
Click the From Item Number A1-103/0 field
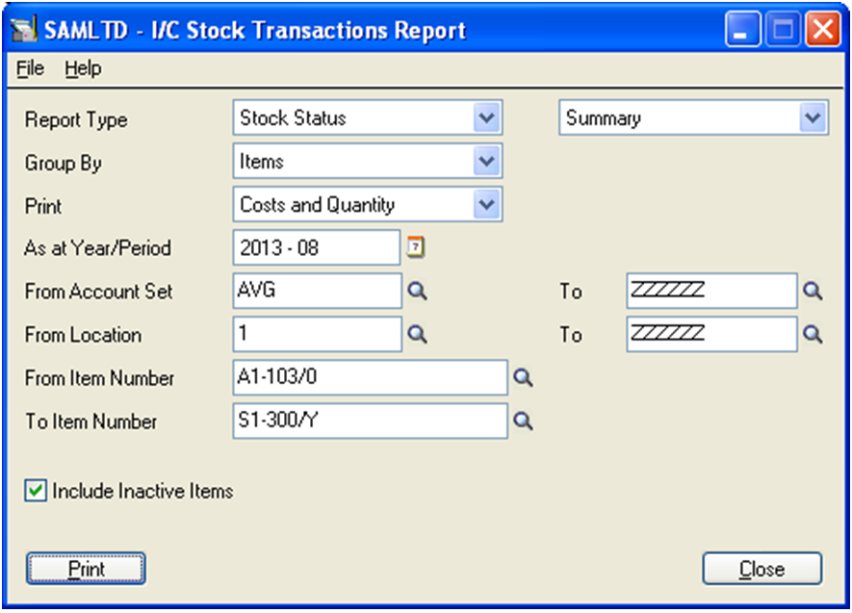370,377
